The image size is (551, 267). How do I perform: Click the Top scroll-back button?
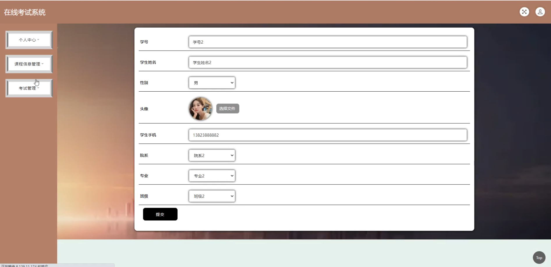tap(539, 258)
